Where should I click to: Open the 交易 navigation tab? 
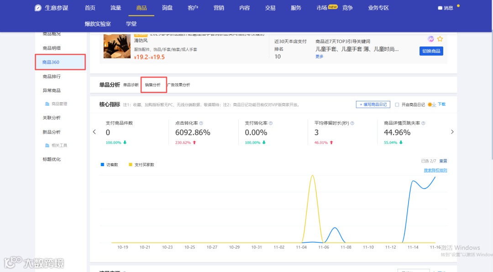[x=270, y=8]
